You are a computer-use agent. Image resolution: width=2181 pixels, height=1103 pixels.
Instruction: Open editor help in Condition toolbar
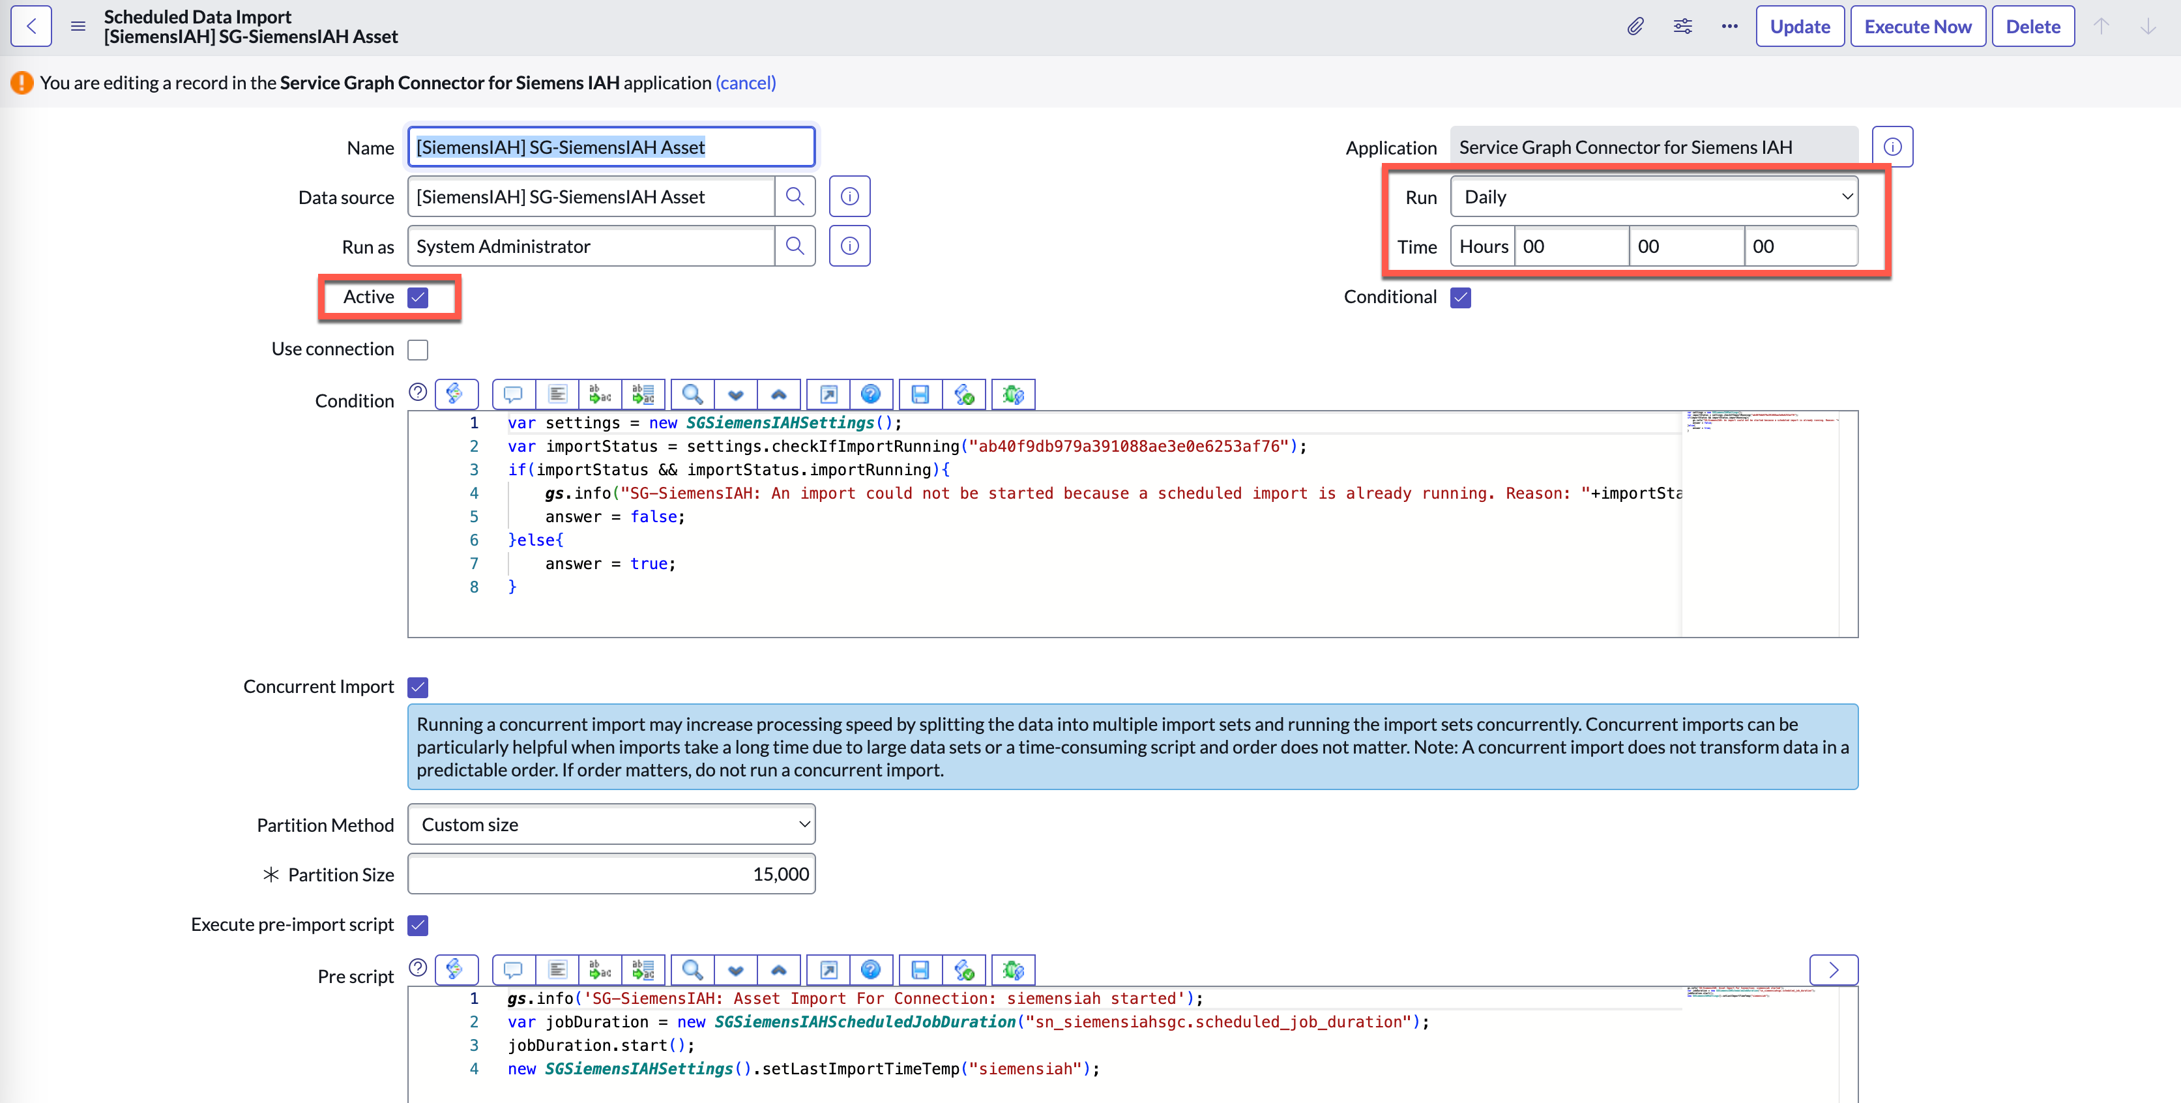(870, 394)
